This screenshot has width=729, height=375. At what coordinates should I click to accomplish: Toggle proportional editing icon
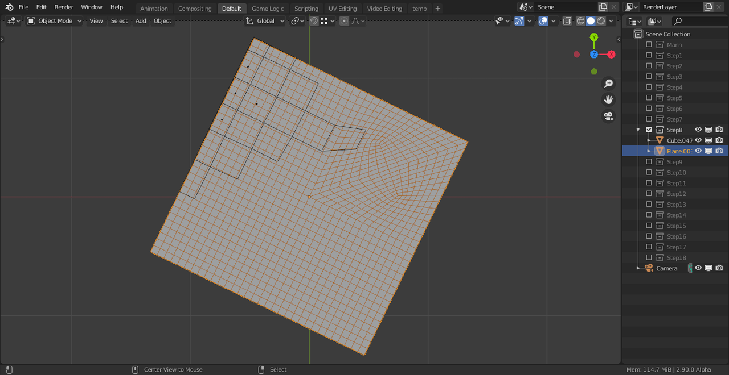344,21
